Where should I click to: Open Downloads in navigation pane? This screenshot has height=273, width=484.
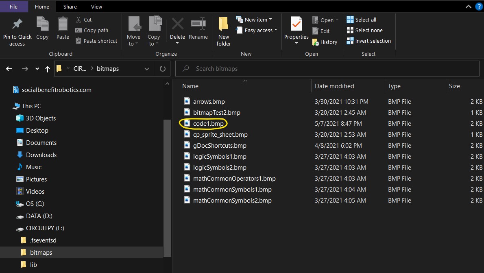(37, 155)
